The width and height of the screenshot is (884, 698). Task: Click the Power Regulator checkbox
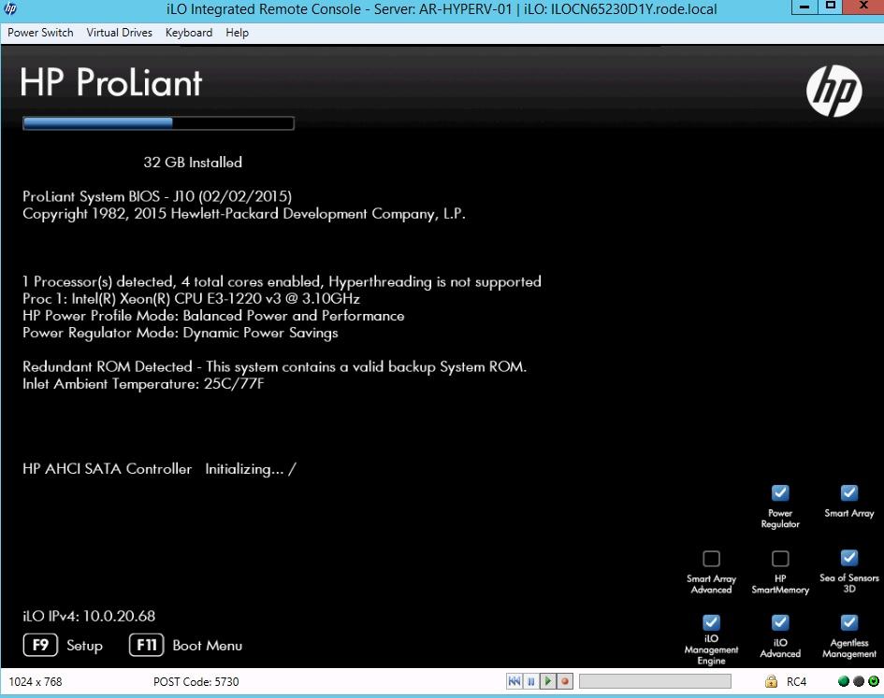780,493
